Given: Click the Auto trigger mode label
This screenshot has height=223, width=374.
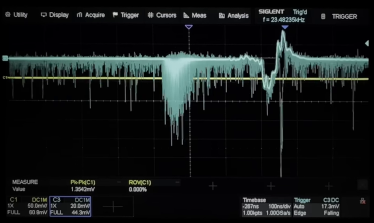Looking at the screenshot, I should (x=299, y=206).
